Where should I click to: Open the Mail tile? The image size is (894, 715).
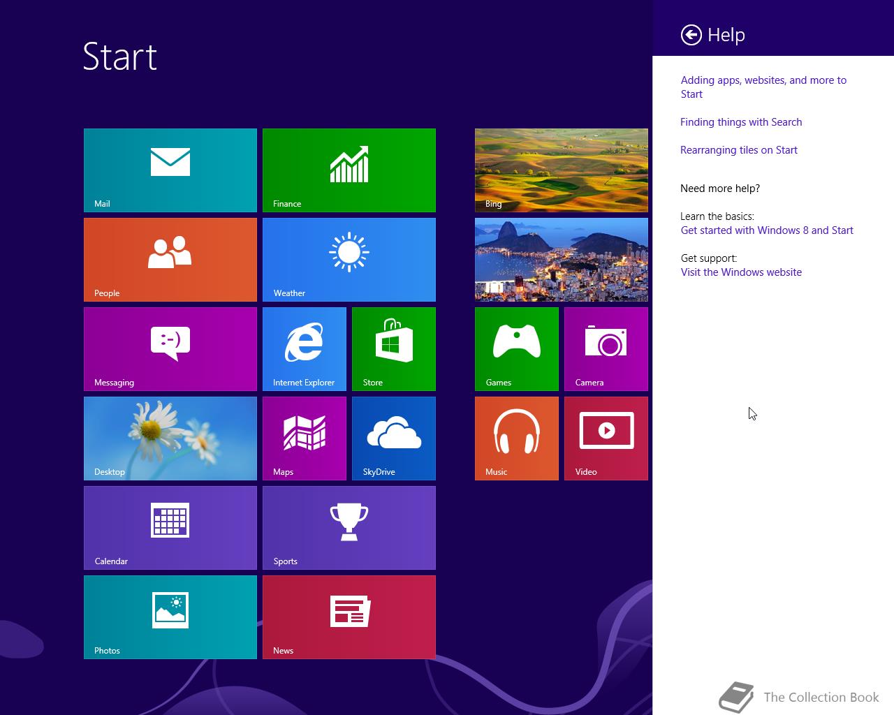click(170, 170)
